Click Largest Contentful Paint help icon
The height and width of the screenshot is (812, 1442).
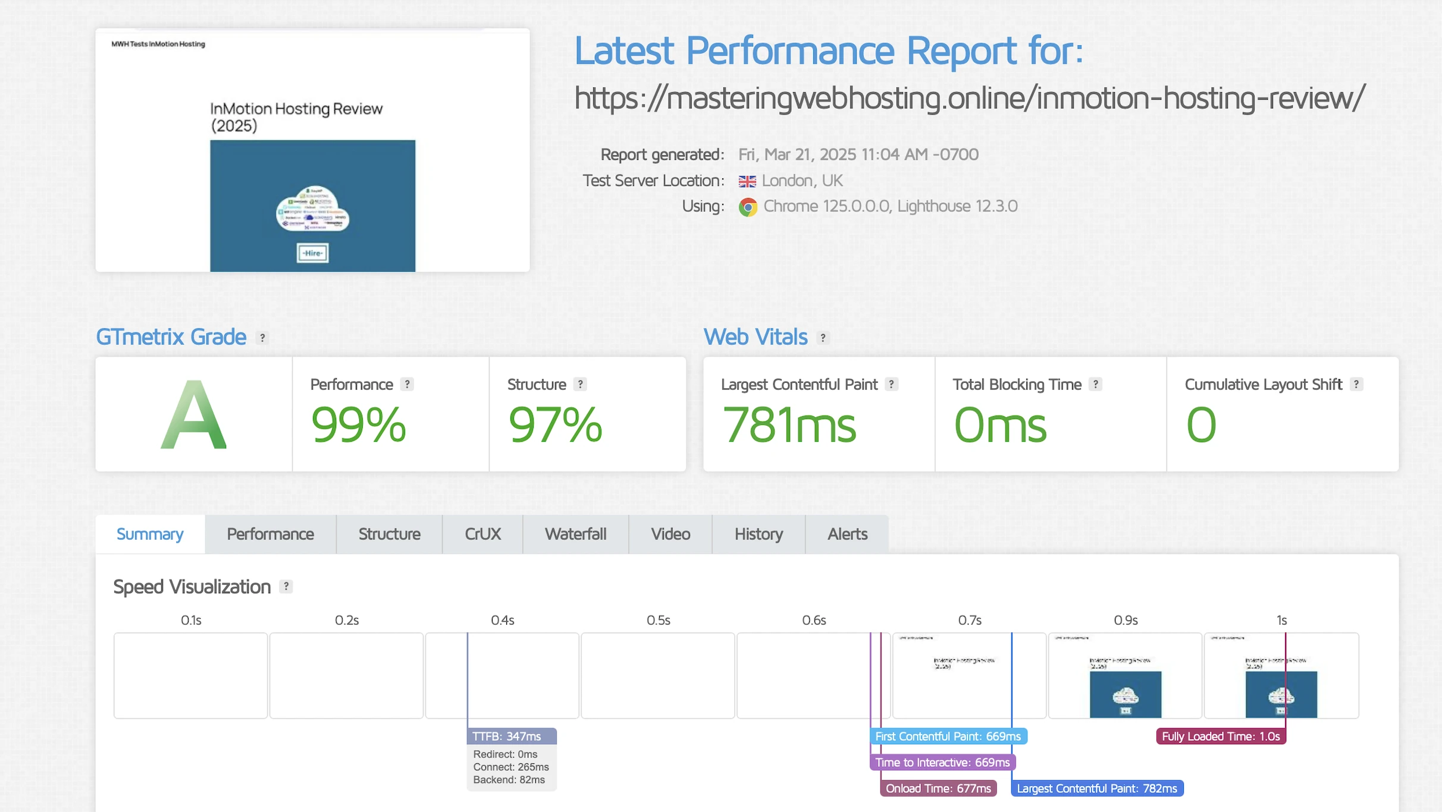[x=891, y=385]
